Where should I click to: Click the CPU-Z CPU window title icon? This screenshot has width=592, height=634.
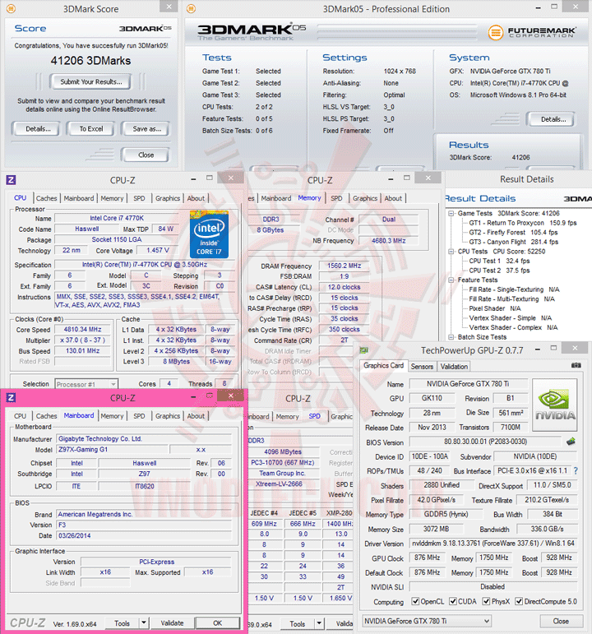(x=11, y=180)
